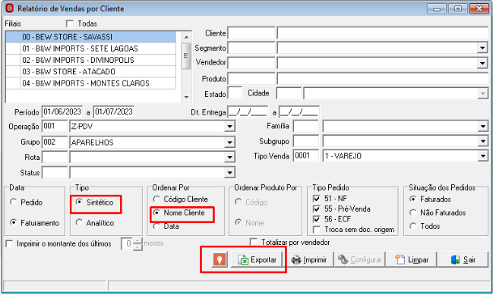Open the Segmento dropdown arrow
The width and height of the screenshot is (493, 295).
click(482, 48)
